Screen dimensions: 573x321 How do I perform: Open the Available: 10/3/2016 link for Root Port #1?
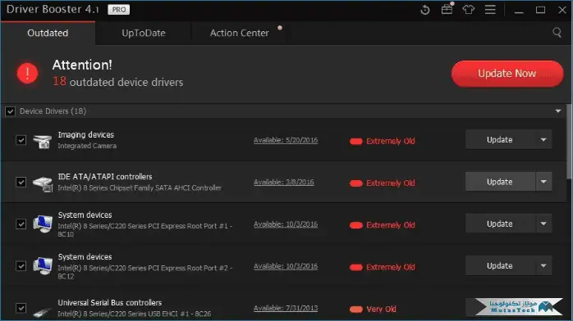[286, 224]
